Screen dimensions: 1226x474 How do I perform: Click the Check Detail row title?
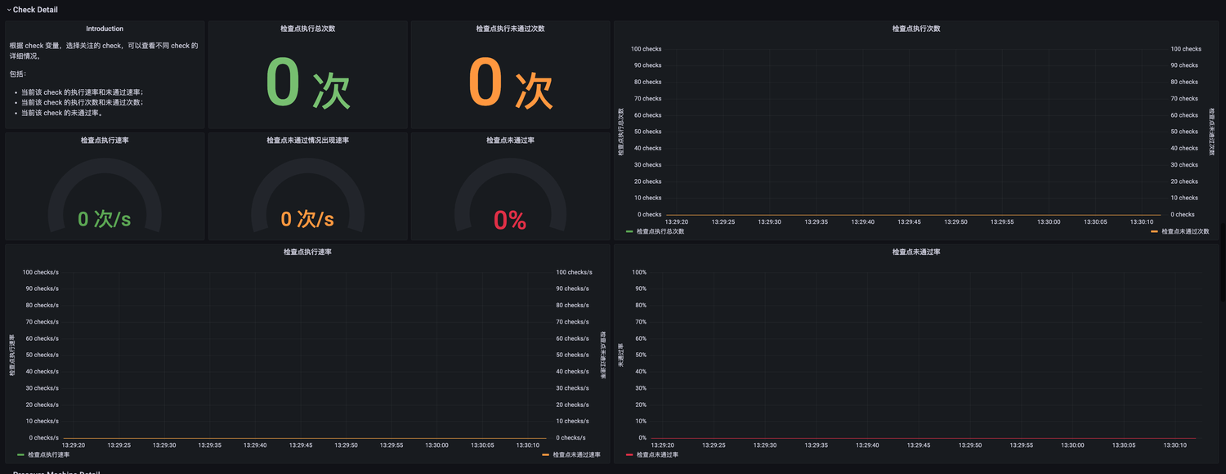35,10
